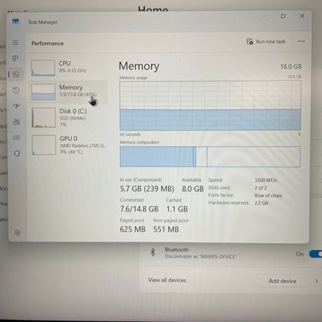Click the Speed value 3200 MT/s
Screen dimensions: 322x322
pos(265,180)
